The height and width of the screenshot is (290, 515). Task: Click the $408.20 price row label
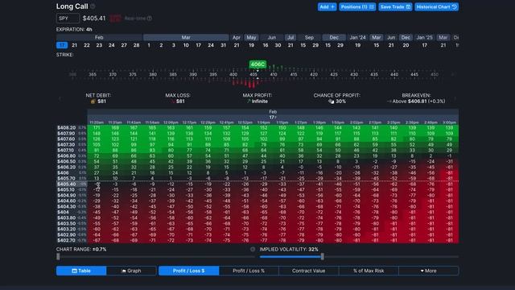click(66, 127)
